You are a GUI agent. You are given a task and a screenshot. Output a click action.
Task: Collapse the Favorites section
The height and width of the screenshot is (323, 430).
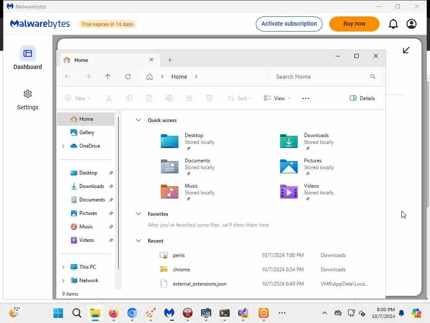(139, 214)
